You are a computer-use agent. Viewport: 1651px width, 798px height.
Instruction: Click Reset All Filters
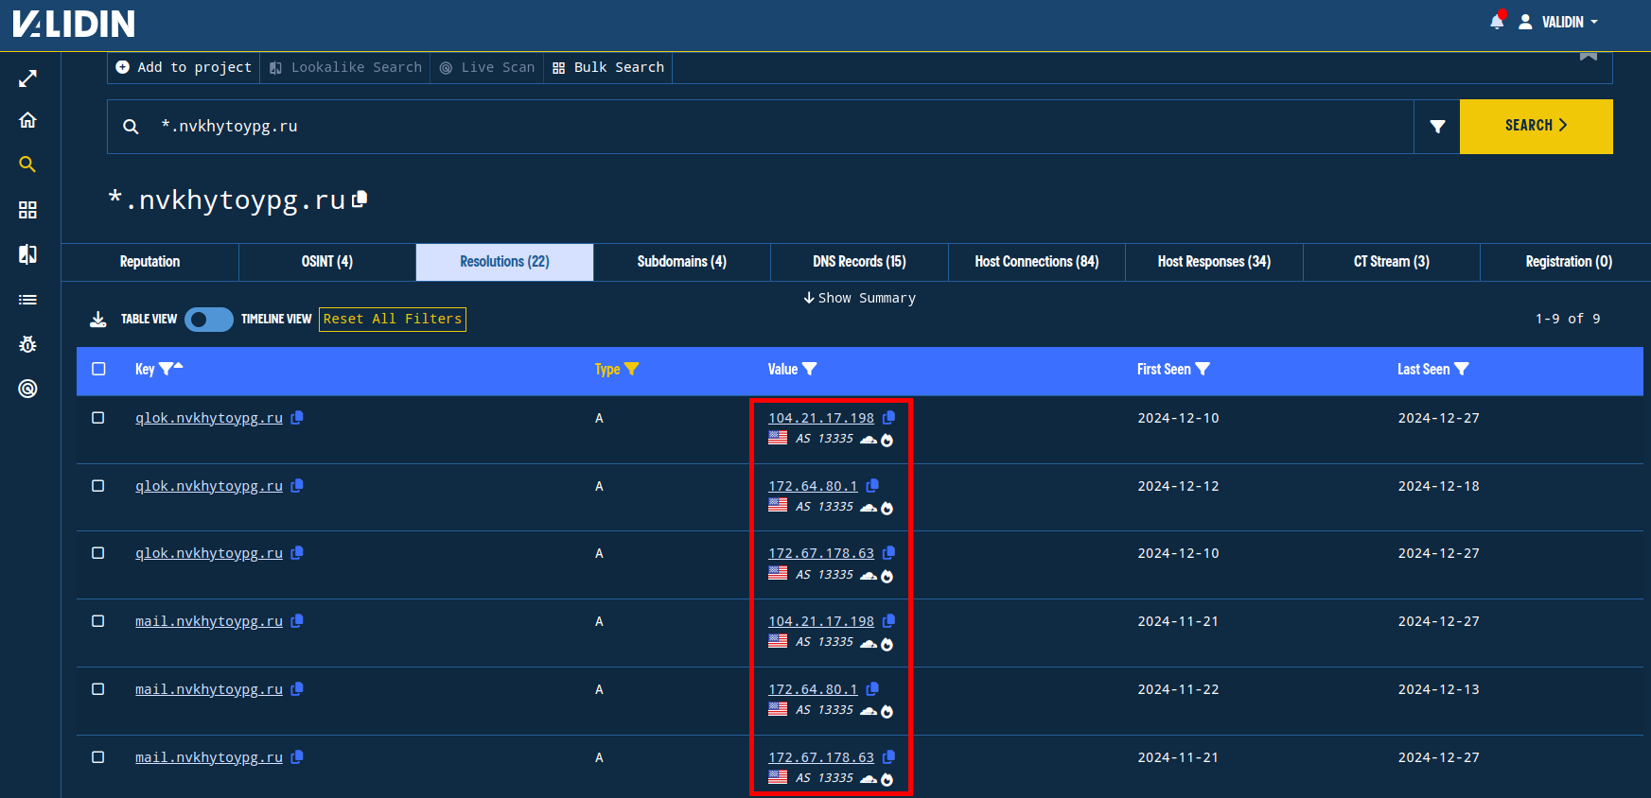tap(393, 320)
